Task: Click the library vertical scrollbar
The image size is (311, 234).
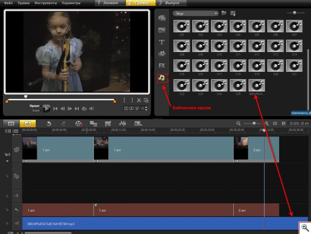Action: point(308,79)
